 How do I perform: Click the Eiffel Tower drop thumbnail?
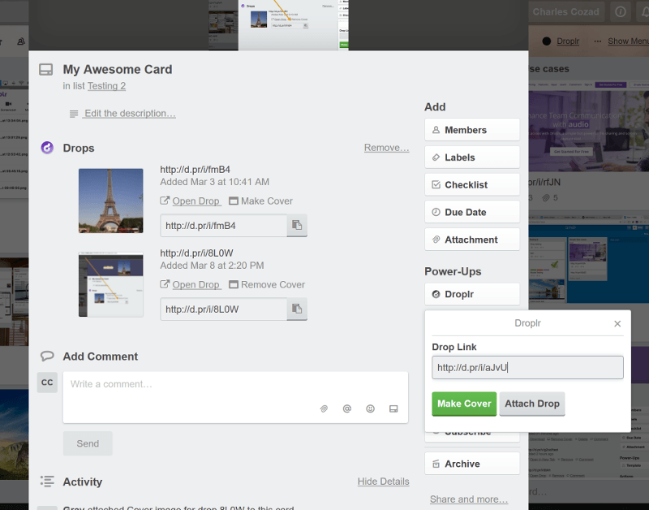tap(111, 201)
